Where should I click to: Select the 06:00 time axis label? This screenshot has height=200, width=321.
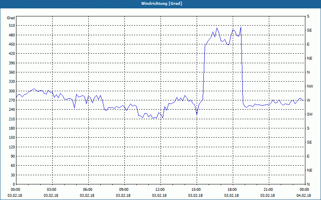coord(88,190)
